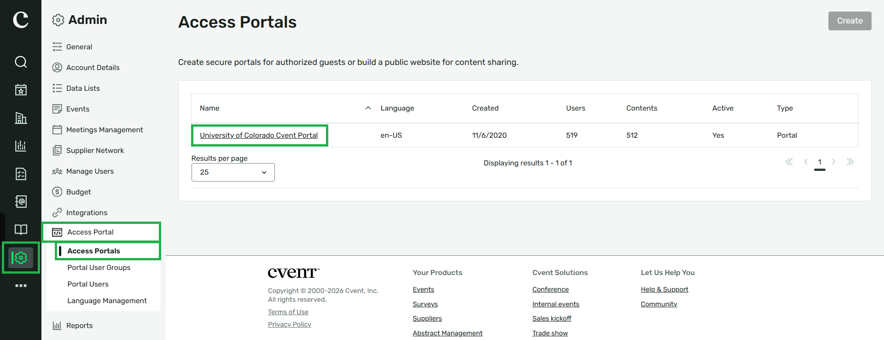The width and height of the screenshot is (884, 340).
Task: Click the Budget dollar icon
Action: coord(57,192)
